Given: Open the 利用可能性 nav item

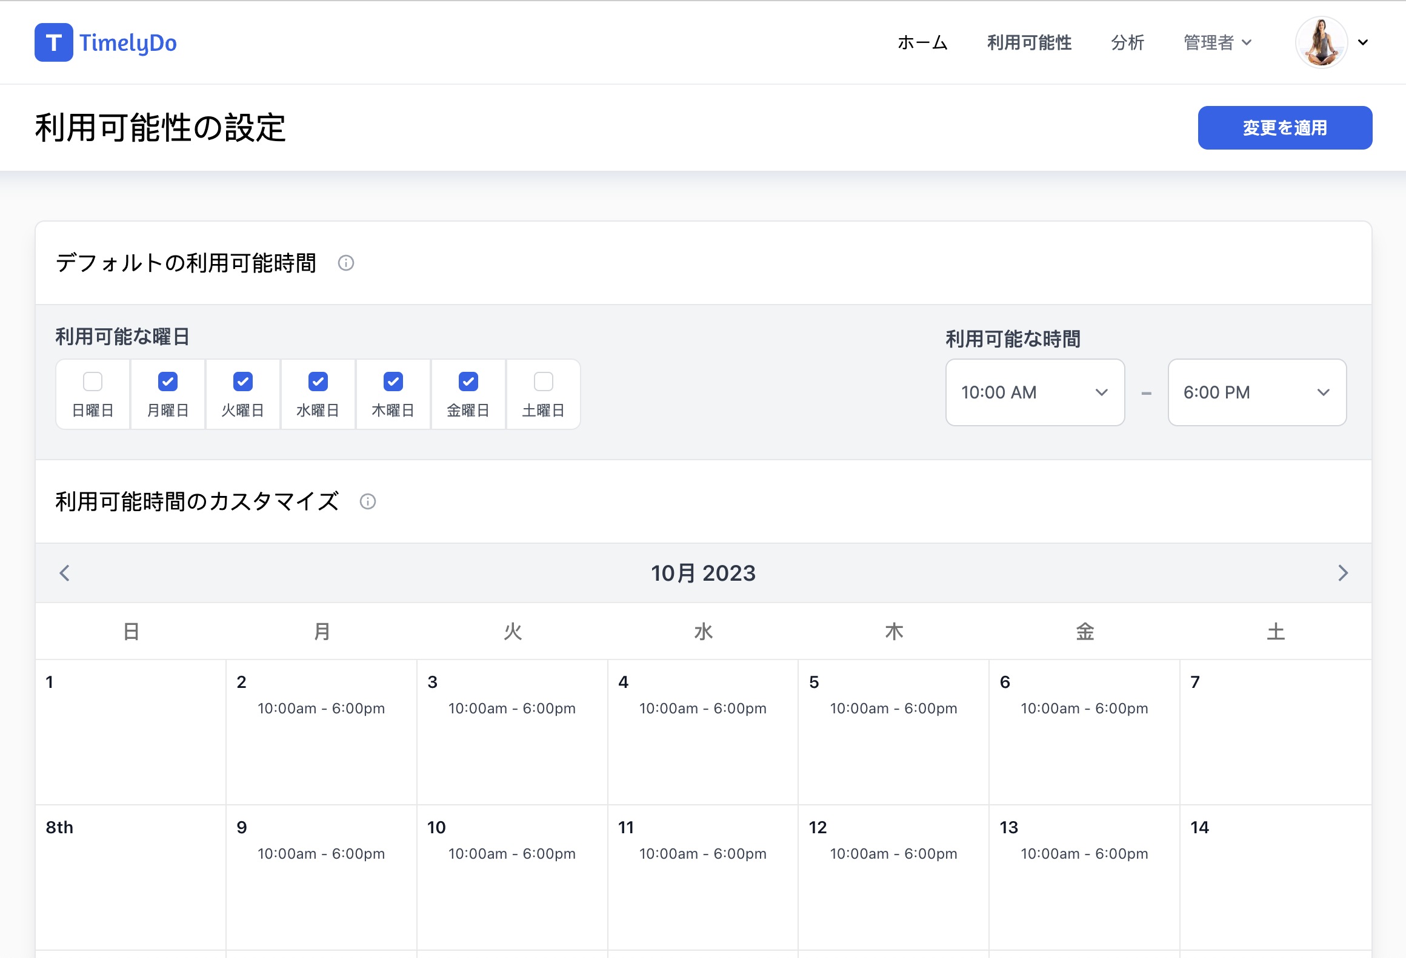Looking at the screenshot, I should (x=1029, y=42).
